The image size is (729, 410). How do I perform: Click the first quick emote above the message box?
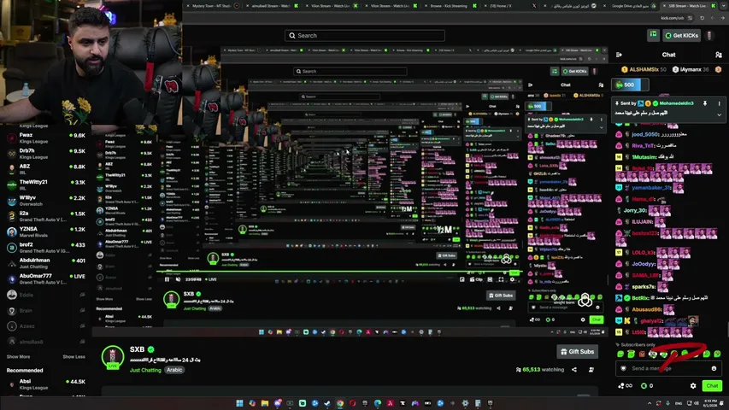620,354
